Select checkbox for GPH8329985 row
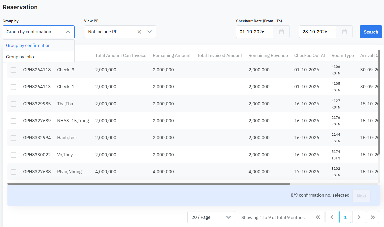 (13, 104)
